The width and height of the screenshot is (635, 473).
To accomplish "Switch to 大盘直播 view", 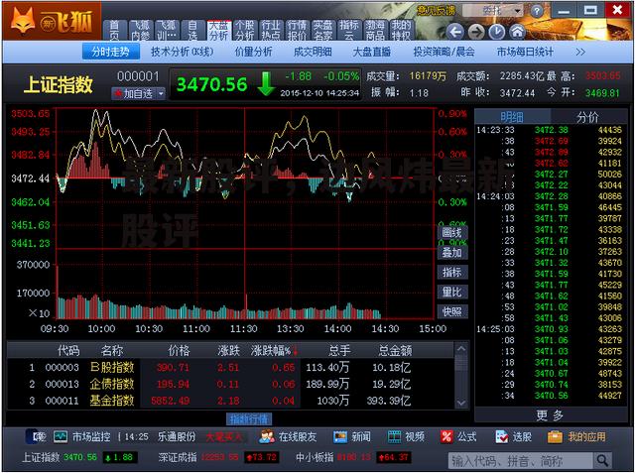I will click(x=372, y=52).
